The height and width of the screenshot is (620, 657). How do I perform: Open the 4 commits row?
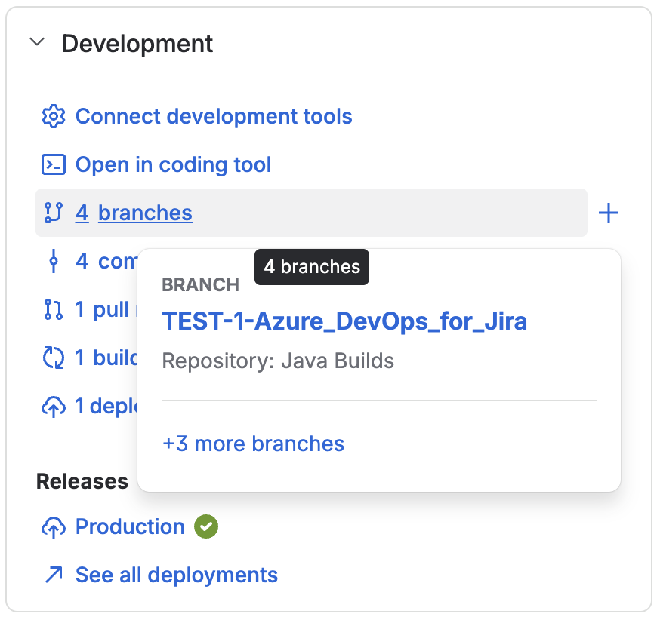pyautogui.click(x=106, y=261)
